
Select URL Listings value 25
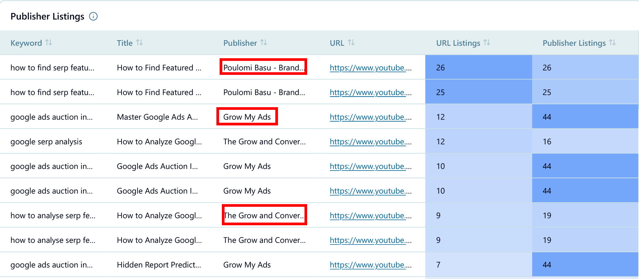(441, 92)
